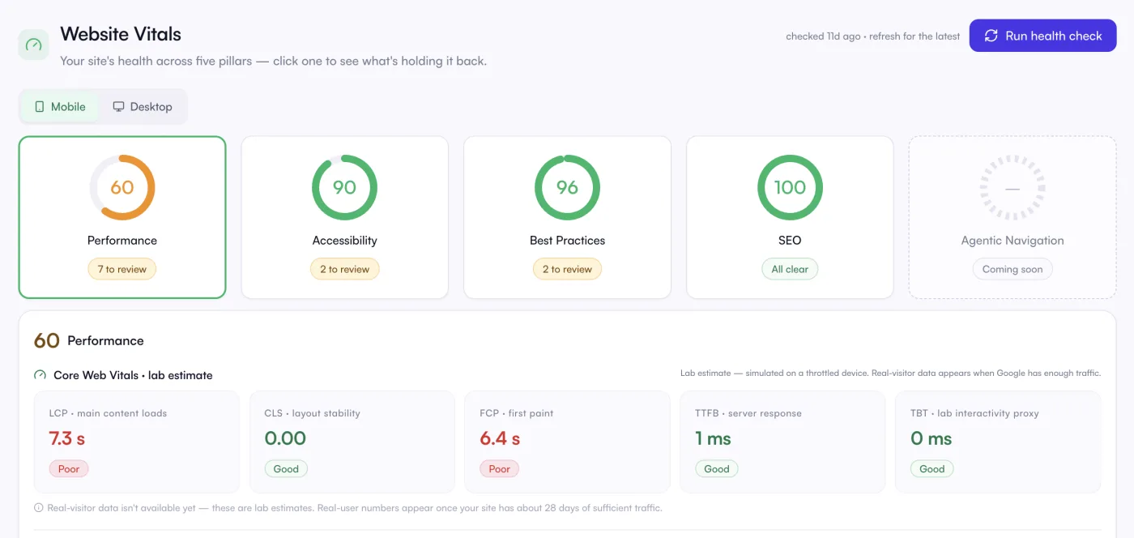Open the LCP main content loads card
The image size is (1134, 538).
[136, 442]
